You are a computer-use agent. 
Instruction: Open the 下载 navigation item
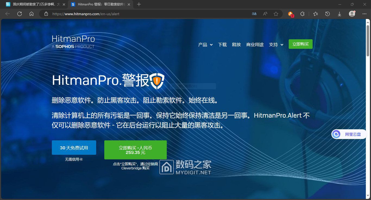click(x=222, y=45)
